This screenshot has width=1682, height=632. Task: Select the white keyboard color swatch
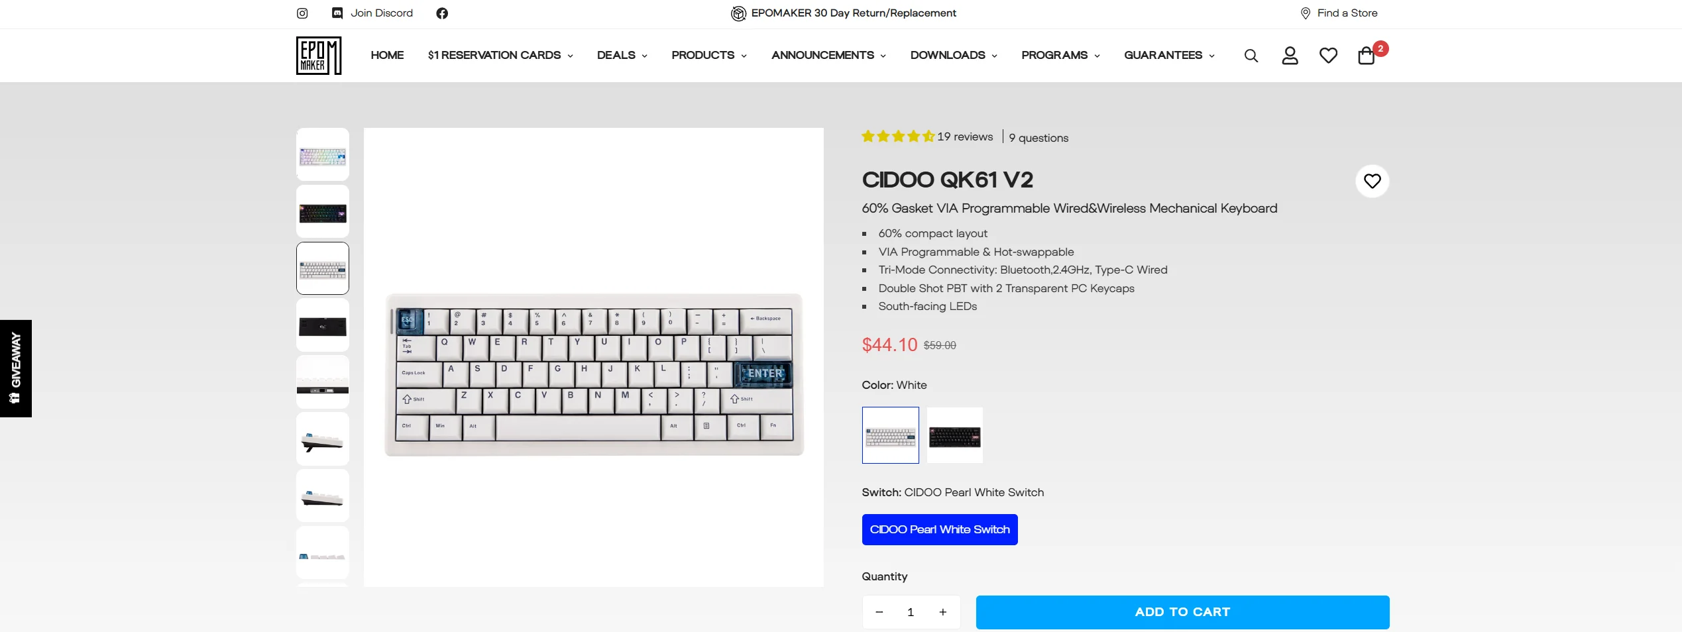[890, 436]
